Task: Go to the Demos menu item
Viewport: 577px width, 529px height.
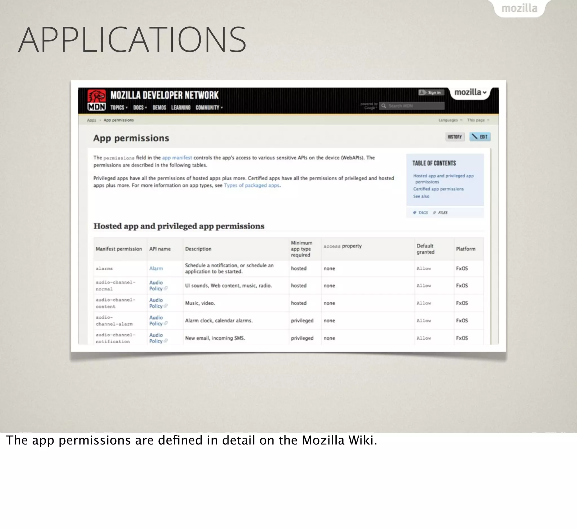Action: 159,107
